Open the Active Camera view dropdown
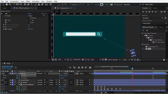 (114, 60)
